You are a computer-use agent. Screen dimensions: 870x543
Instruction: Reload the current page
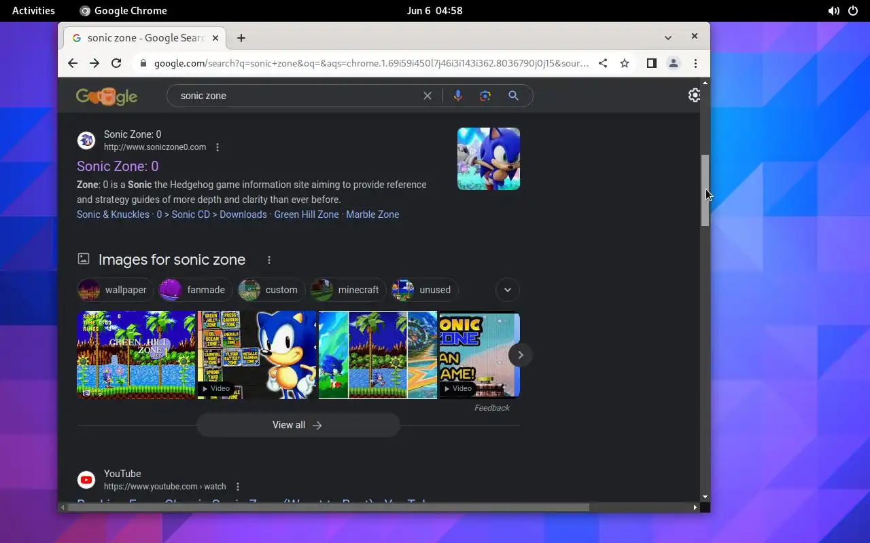pos(116,63)
